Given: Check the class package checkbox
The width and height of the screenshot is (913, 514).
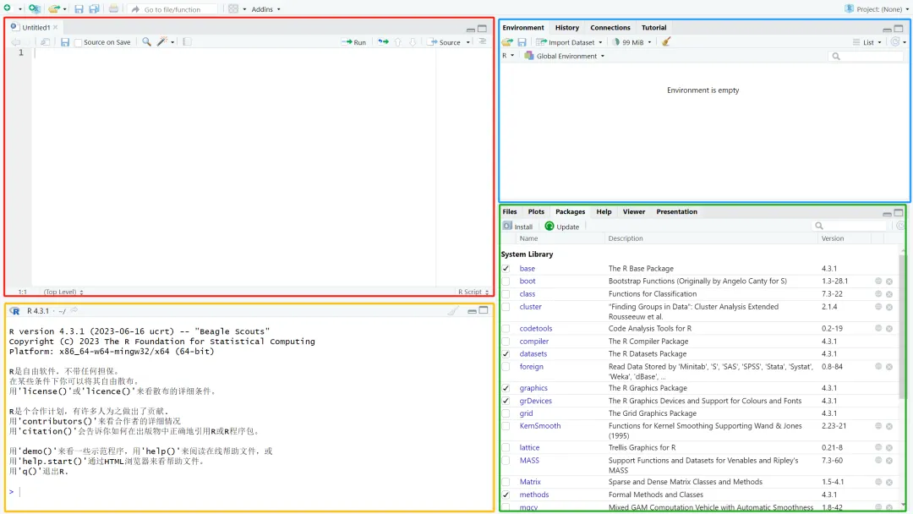Looking at the screenshot, I should point(506,294).
